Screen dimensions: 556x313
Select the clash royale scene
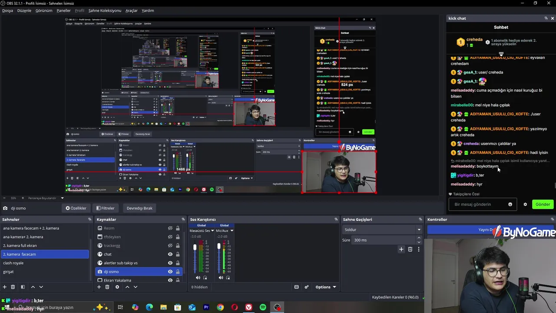[45, 263]
